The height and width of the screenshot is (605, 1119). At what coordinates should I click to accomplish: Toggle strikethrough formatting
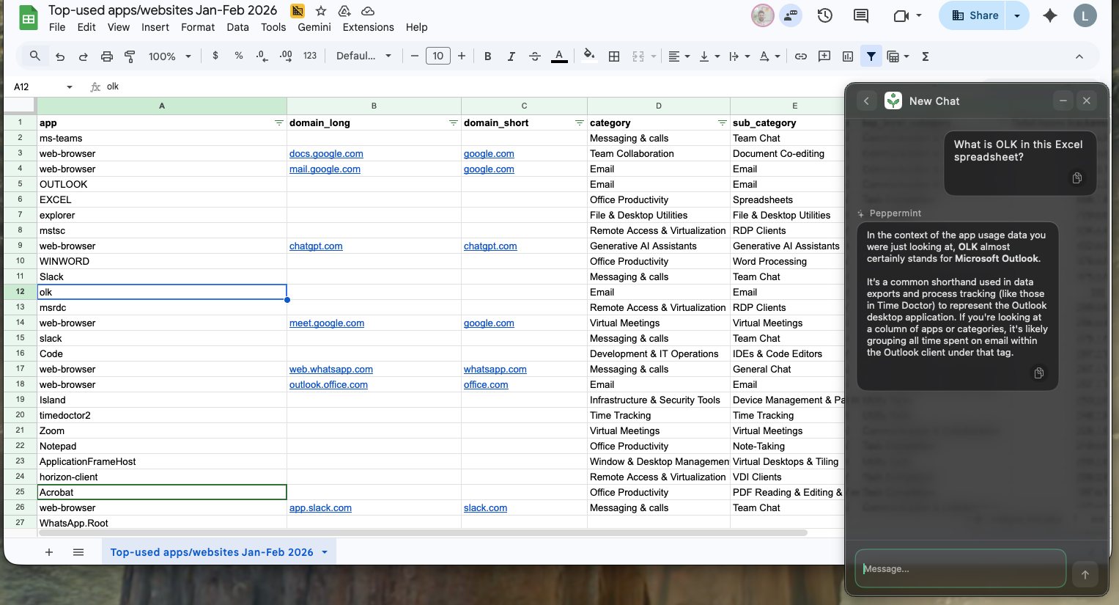coord(535,56)
